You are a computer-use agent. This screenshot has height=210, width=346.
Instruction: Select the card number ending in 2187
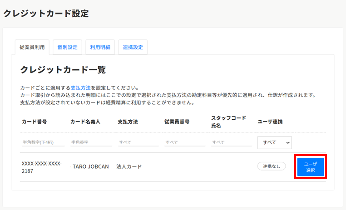click(41, 167)
